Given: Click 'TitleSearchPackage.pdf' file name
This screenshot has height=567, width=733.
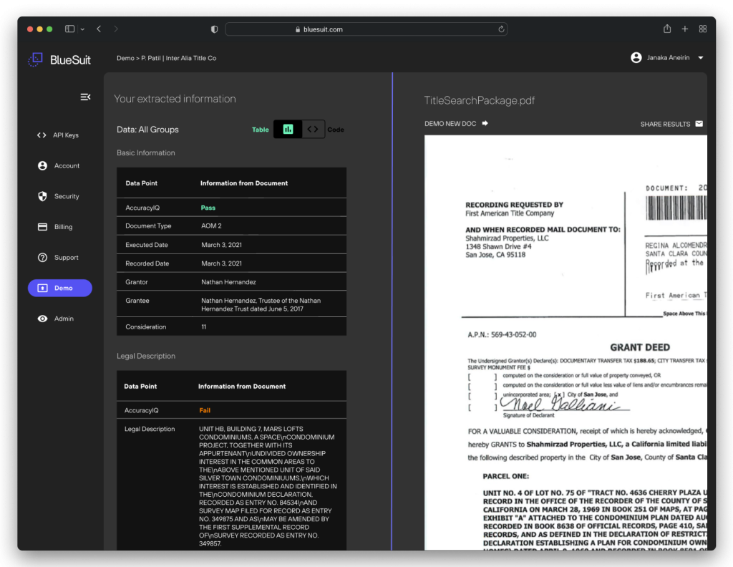Looking at the screenshot, I should tap(479, 100).
